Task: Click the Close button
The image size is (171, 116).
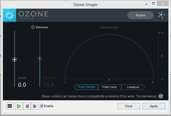Action: point(129,106)
